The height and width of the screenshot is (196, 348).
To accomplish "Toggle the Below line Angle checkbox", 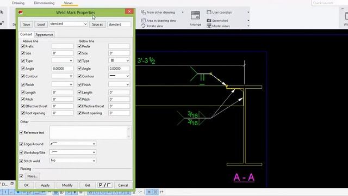I will point(79,69).
